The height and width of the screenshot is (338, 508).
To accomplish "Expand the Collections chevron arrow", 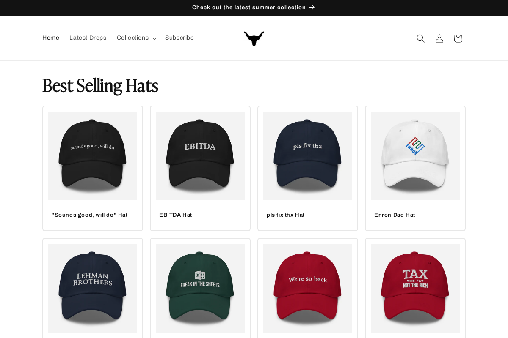I will (x=154, y=38).
